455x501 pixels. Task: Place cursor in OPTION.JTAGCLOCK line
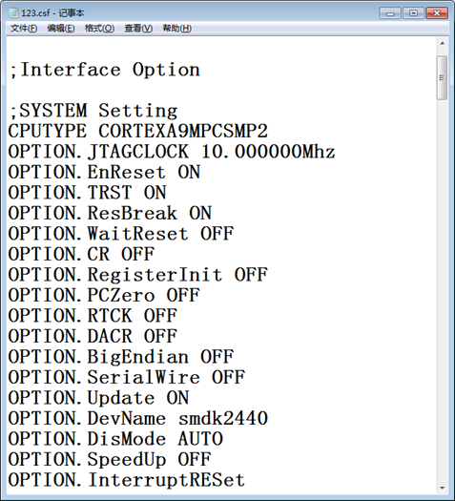point(172,152)
